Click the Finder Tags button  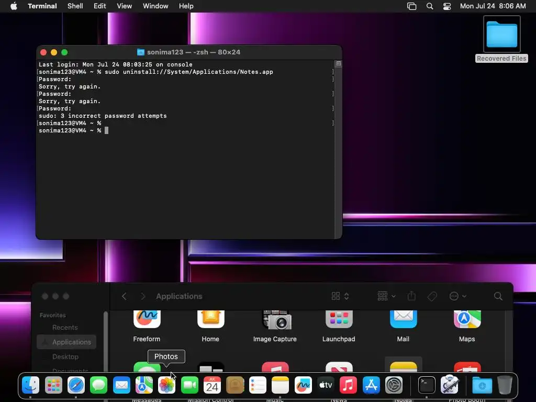[x=432, y=296]
